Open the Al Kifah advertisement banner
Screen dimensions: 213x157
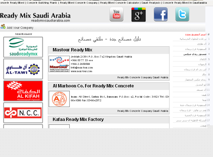(23, 91)
